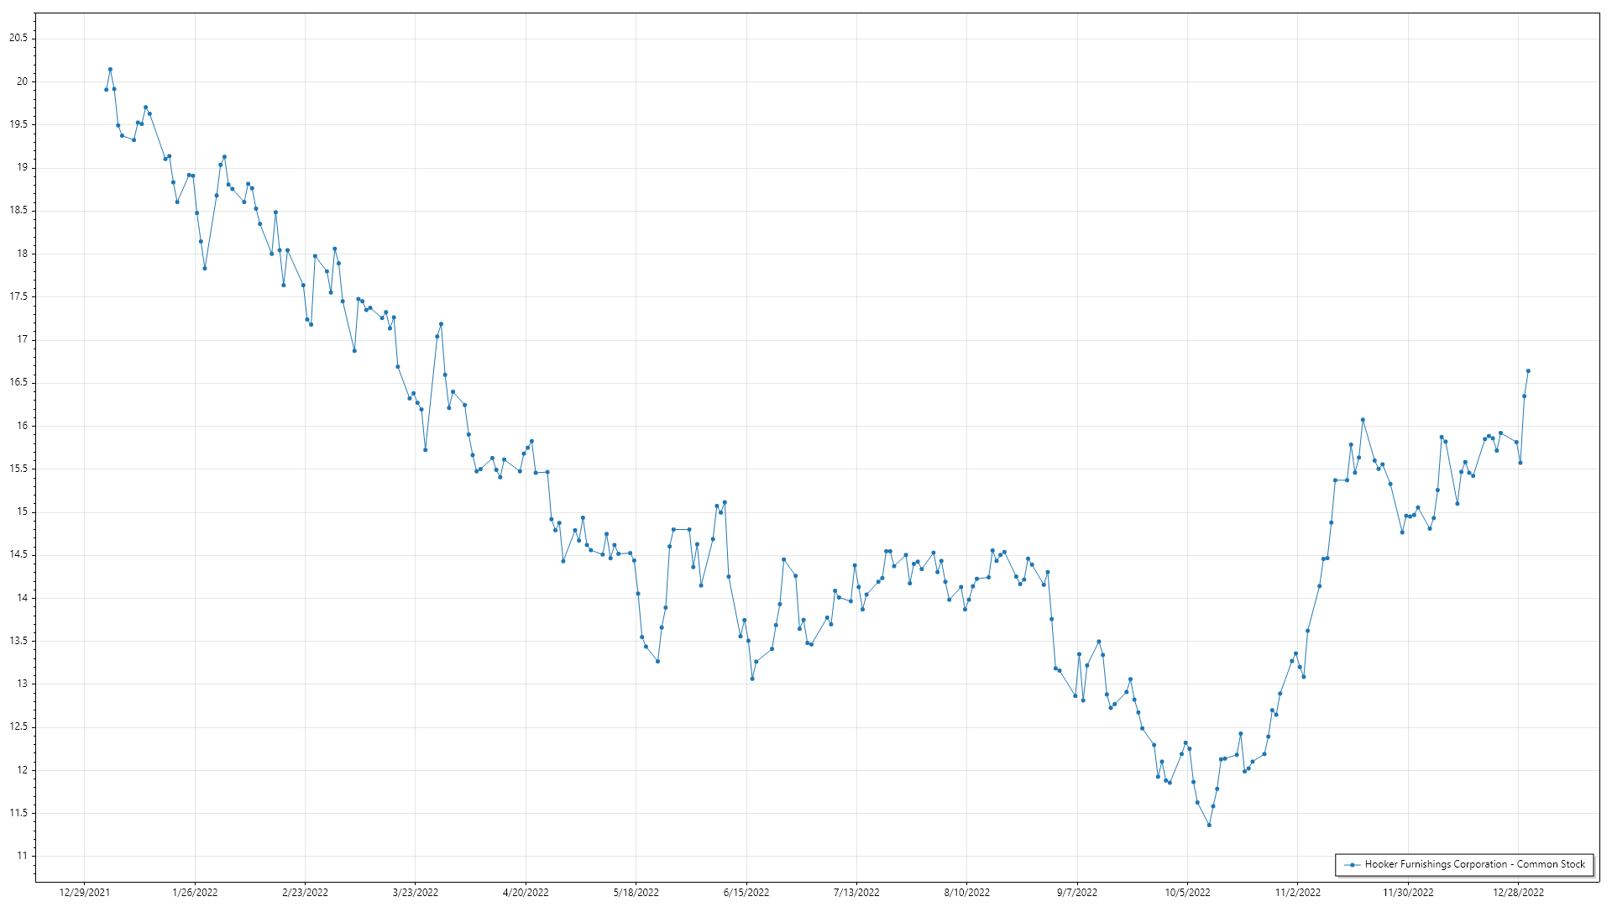Click the 13.5 y-axis tick label
Image resolution: width=1612 pixels, height=907 pixels.
[18, 641]
